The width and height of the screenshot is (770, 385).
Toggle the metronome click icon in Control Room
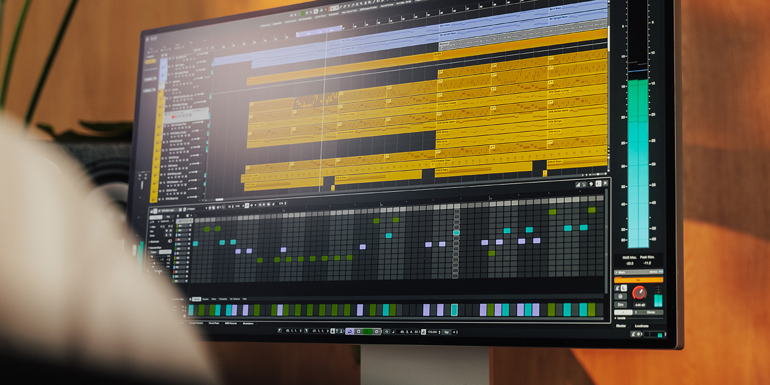click(x=617, y=288)
